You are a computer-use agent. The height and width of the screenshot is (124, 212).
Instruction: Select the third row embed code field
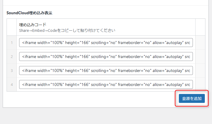106,70
